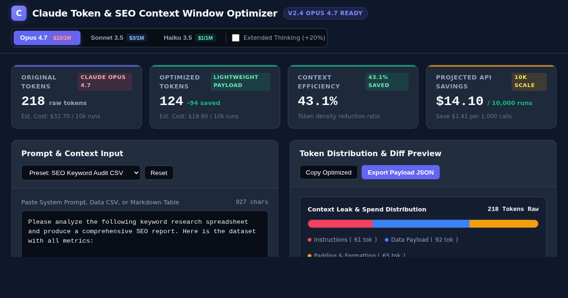Click Token density reduction ratio text
The image size is (568, 298).
[x=339, y=116]
